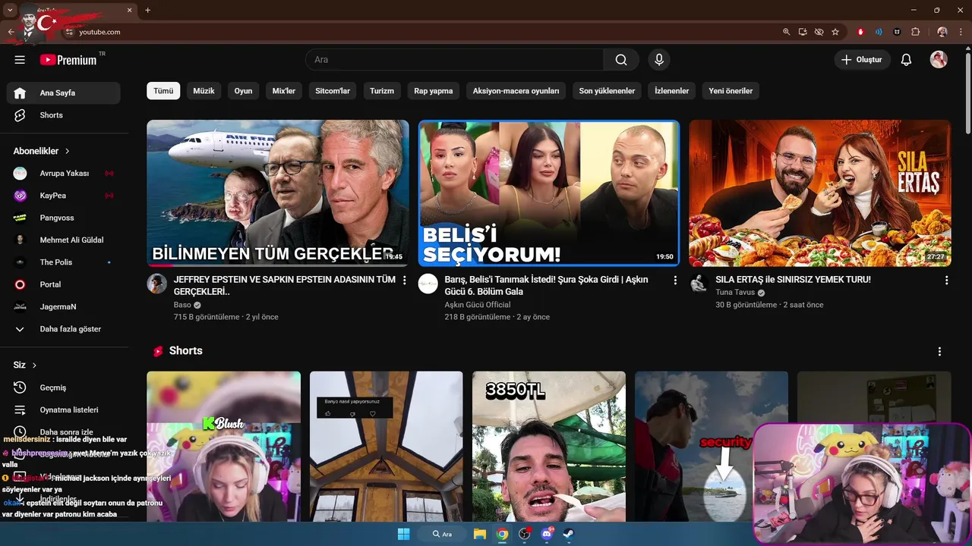Open the black cat-face extension icon

point(897,32)
